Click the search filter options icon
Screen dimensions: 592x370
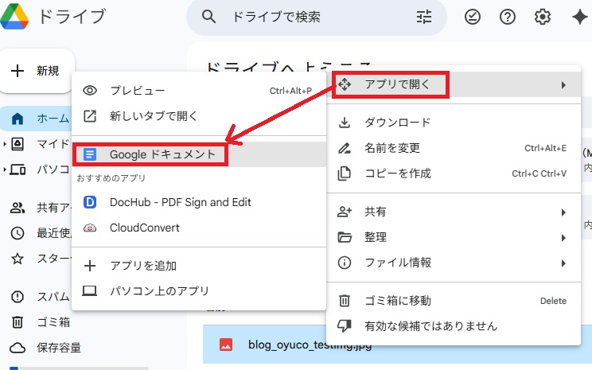coord(423,18)
